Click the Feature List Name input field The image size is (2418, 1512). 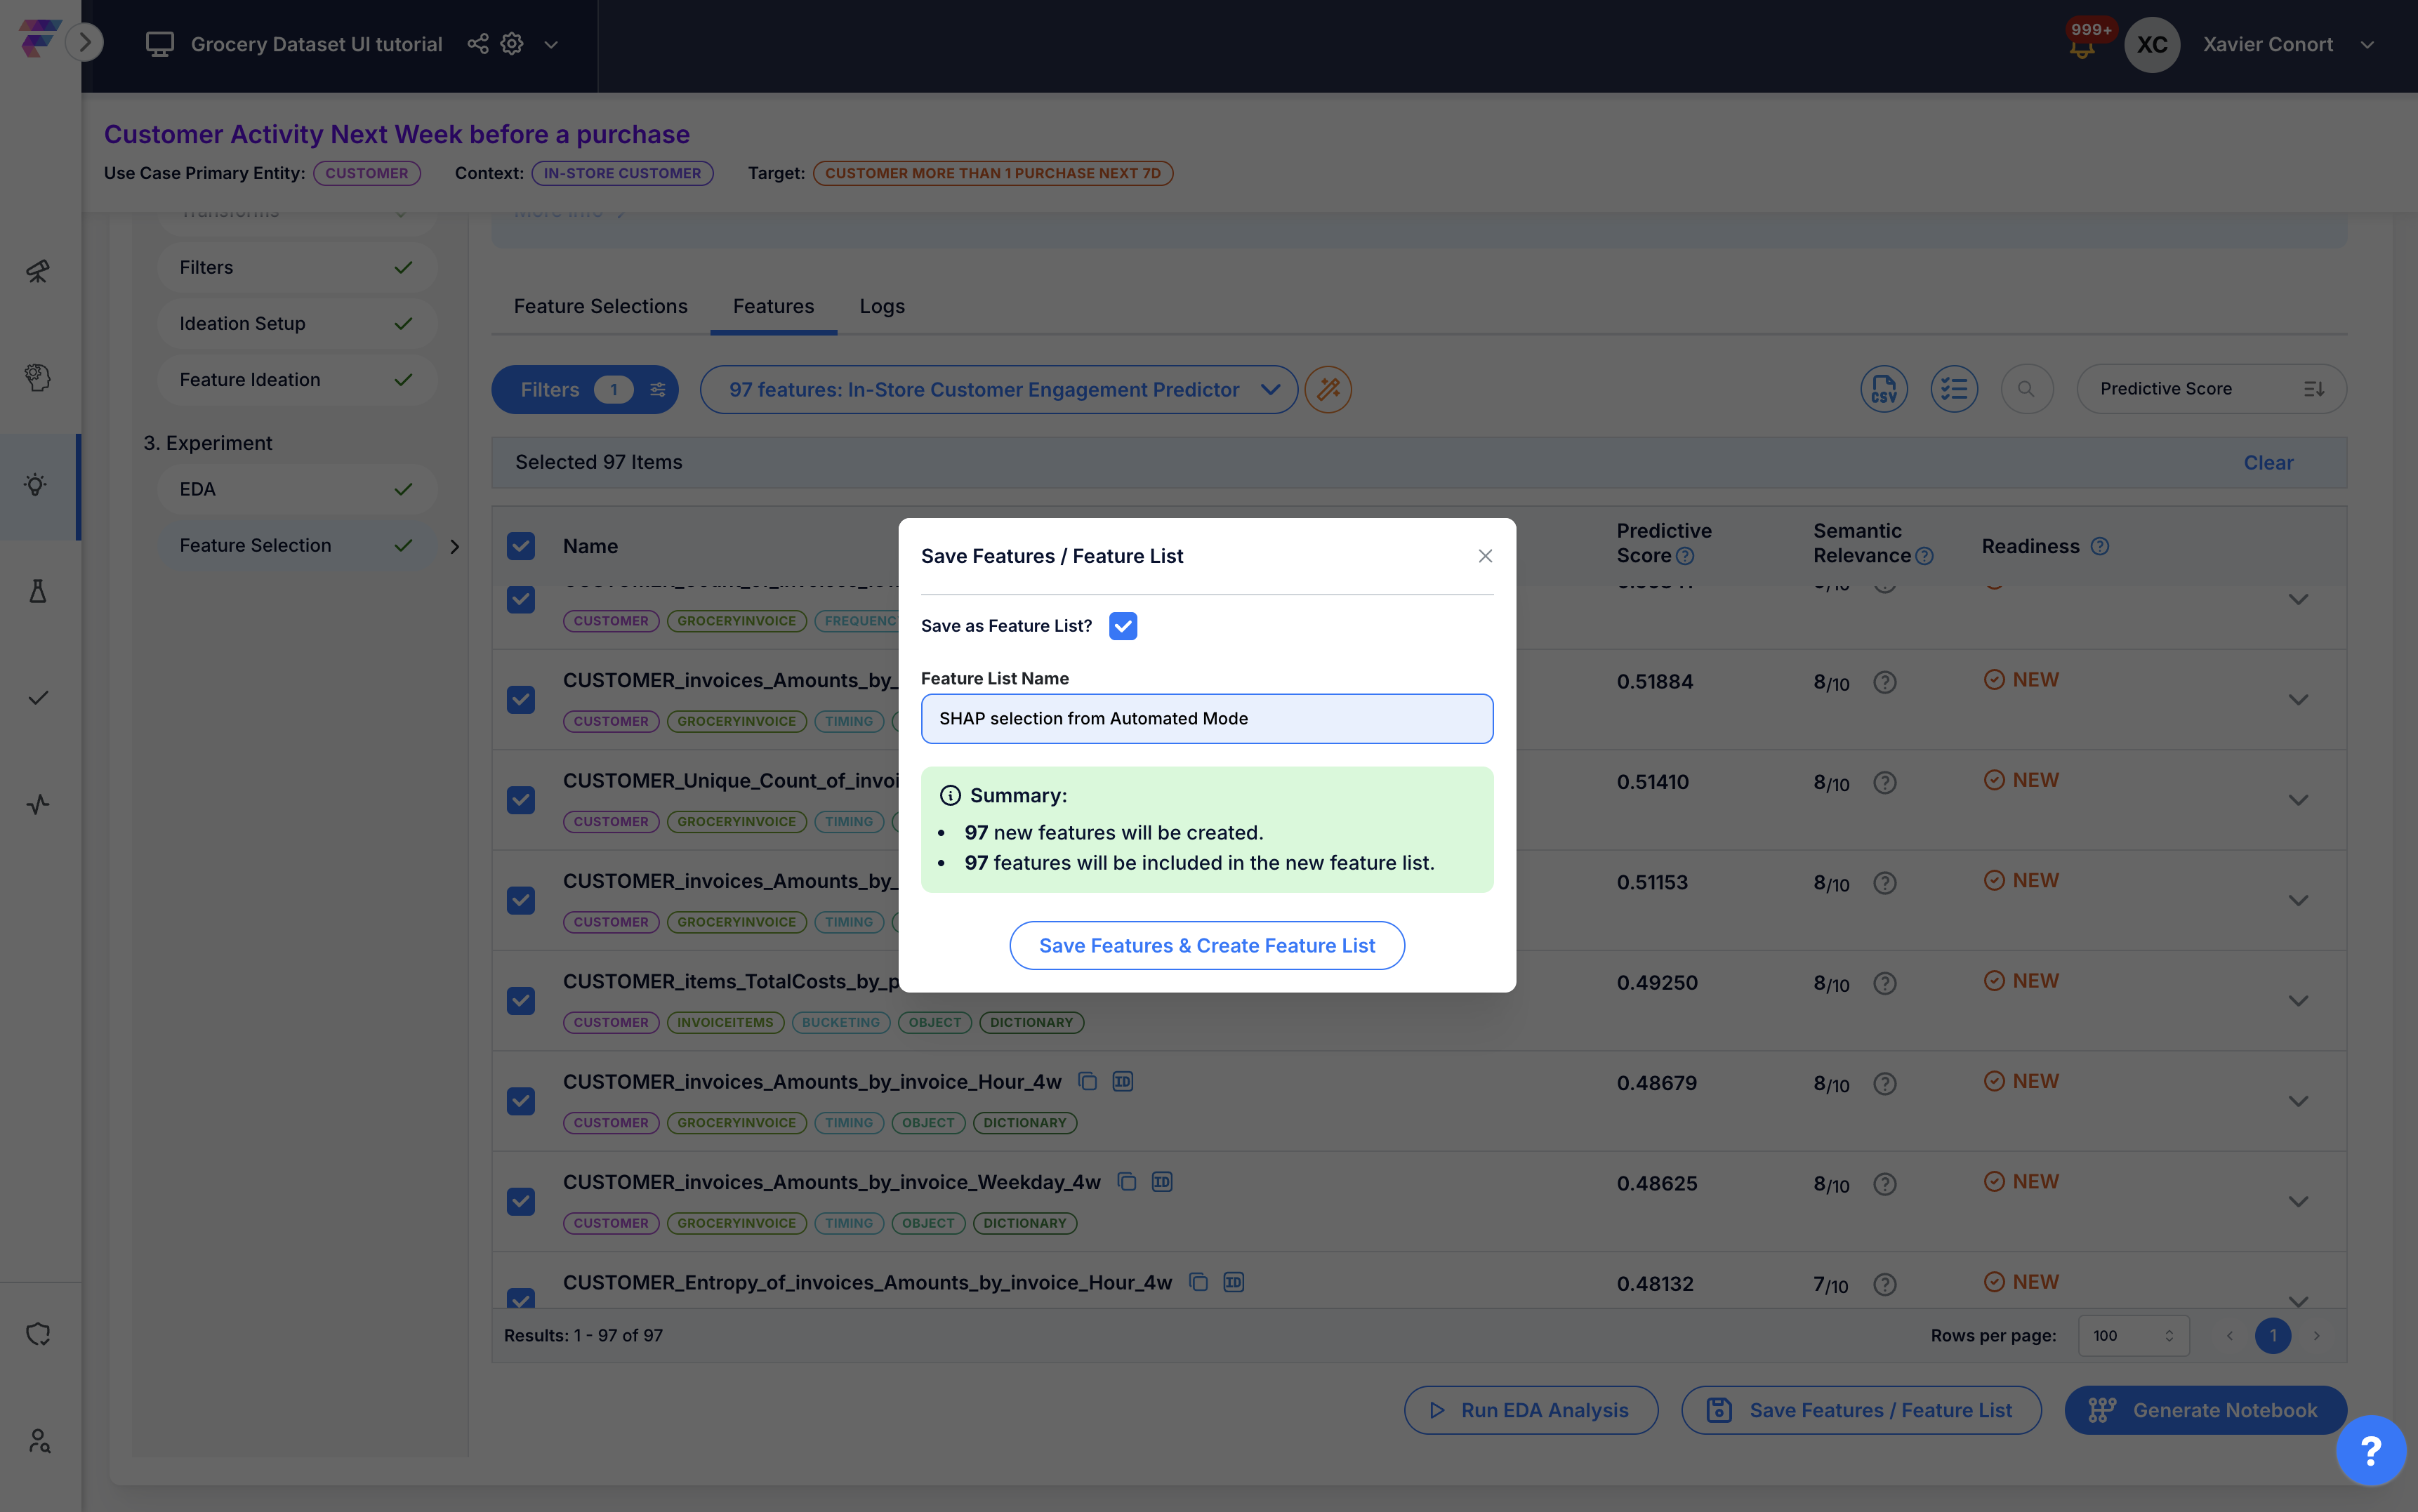[x=1207, y=719]
